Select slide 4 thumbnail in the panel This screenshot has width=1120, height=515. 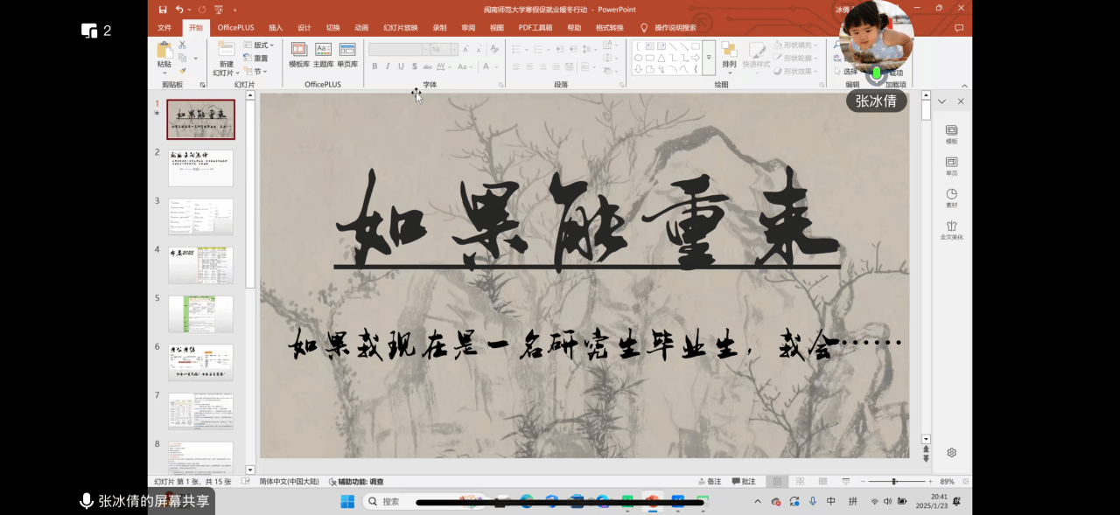200,265
